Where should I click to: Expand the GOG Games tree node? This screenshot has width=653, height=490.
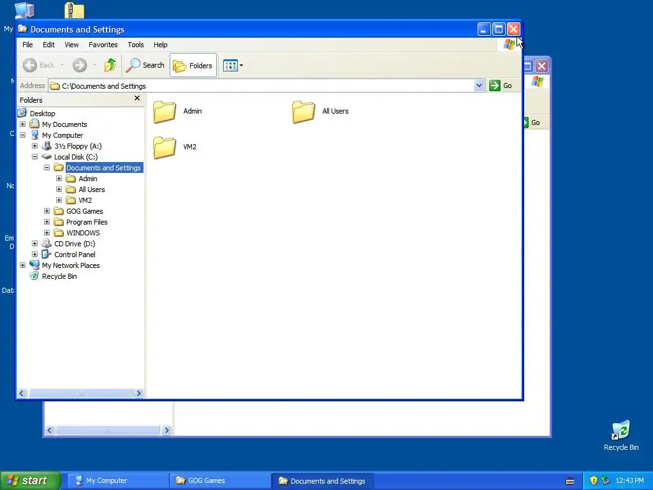click(47, 211)
